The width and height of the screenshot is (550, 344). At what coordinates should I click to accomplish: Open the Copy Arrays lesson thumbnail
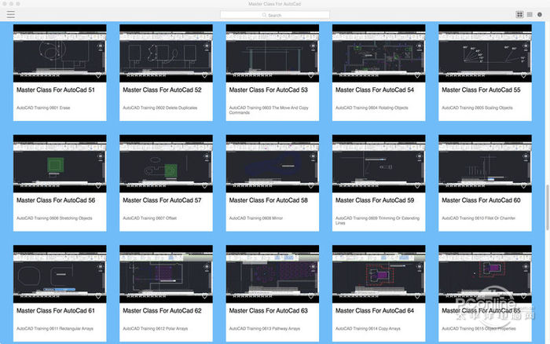[379, 274]
